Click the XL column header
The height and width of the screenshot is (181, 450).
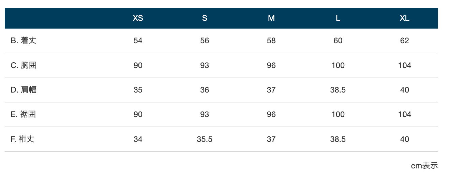pyautogui.click(x=405, y=18)
